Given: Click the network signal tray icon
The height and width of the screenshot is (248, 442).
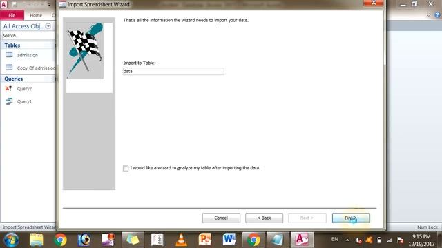Looking at the screenshot, I should [390, 240].
